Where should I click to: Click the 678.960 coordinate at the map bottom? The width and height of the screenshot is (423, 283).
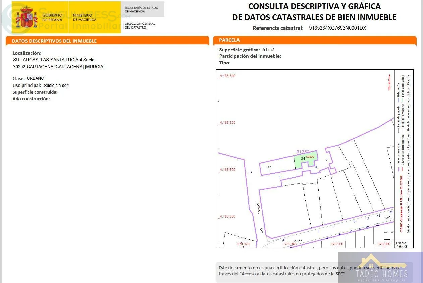click(337, 244)
